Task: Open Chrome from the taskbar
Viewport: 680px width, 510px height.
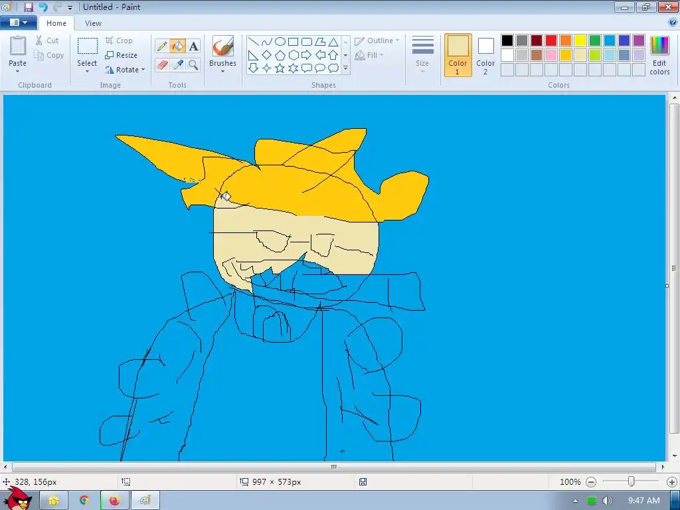Action: 84,501
